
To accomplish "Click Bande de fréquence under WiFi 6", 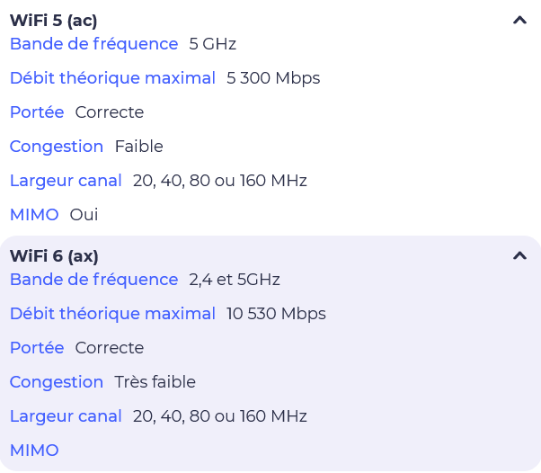I will (93, 280).
